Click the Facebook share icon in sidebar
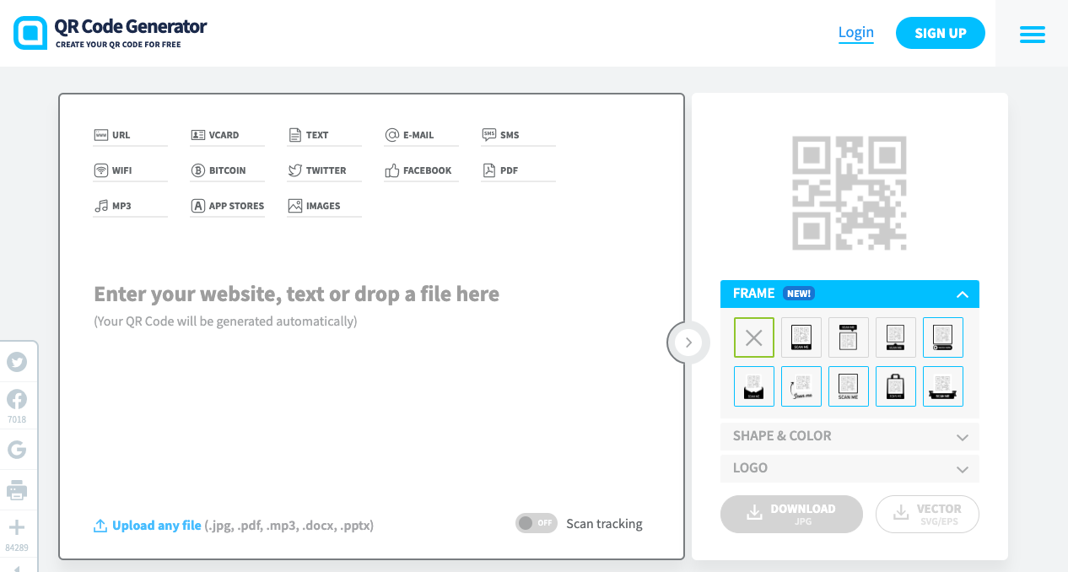Screen dimensions: 1068x572 (17, 399)
